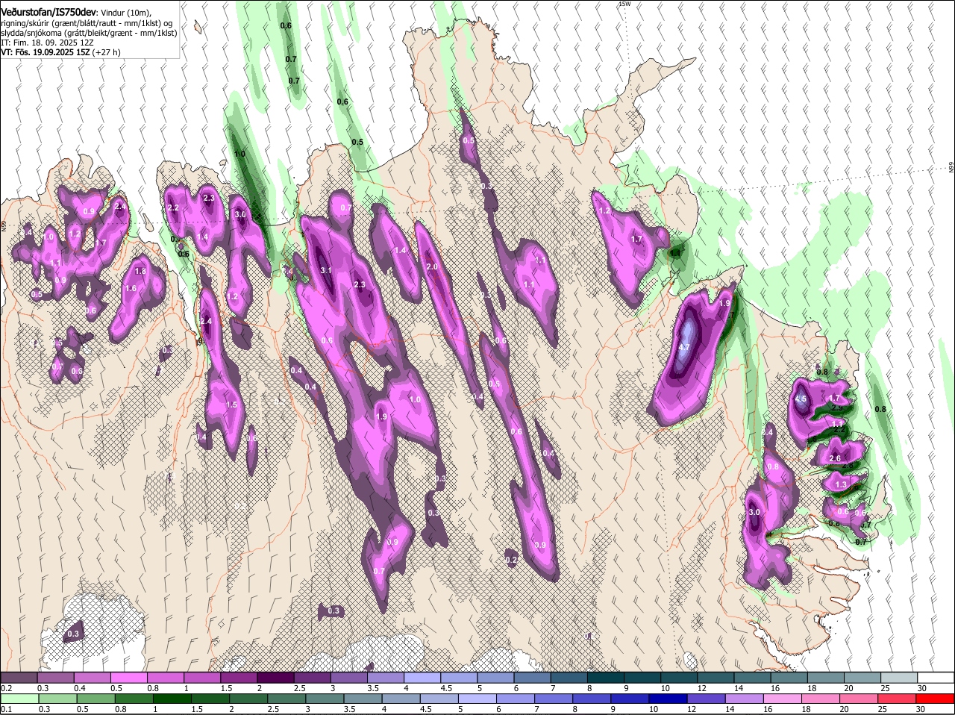Click upper legend swatch between 3 and 3.5
The width and height of the screenshot is (955, 715).
348,678
